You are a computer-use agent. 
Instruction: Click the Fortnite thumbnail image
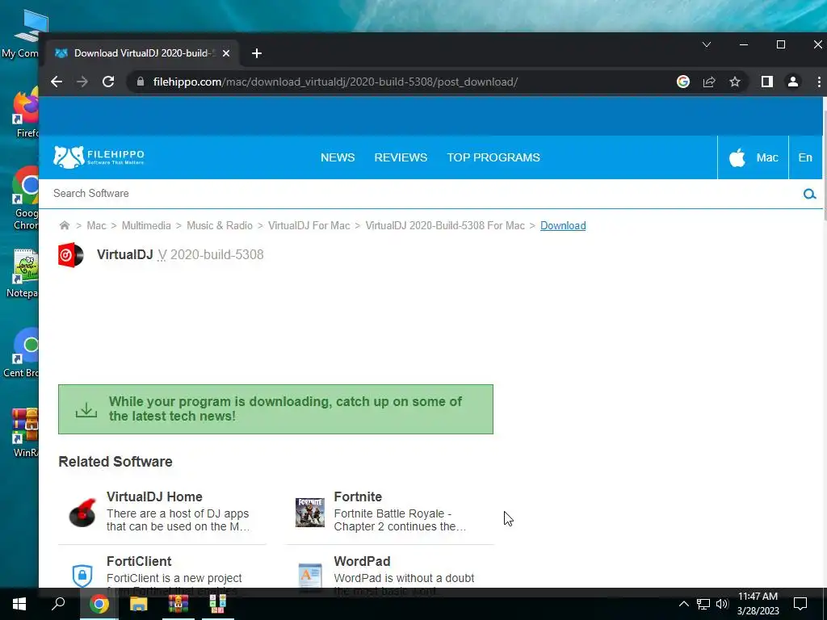point(310,513)
